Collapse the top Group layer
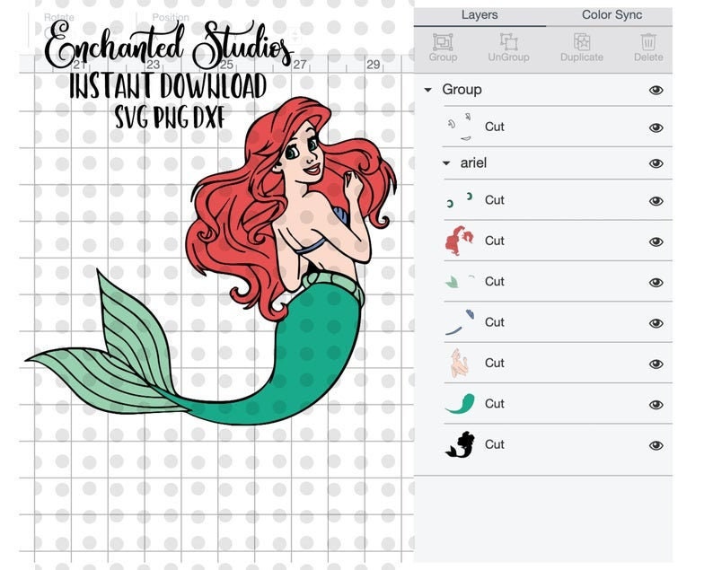 click(427, 90)
